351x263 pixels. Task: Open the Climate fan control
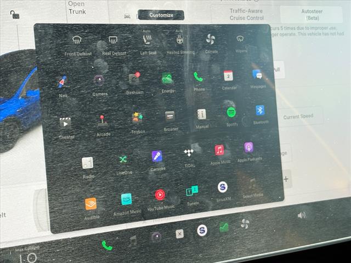pyautogui.click(x=211, y=43)
